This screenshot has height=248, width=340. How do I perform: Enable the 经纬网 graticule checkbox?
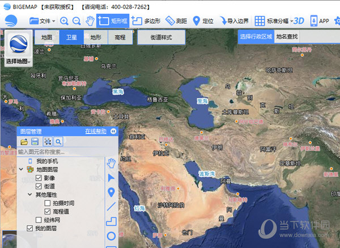39,220
